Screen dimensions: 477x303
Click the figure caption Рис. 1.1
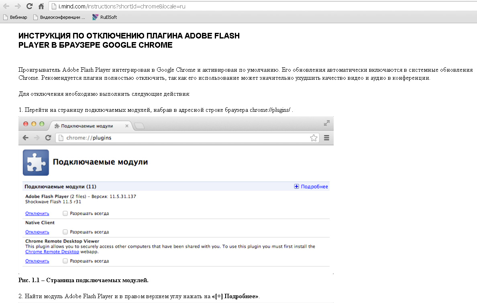[84, 280]
